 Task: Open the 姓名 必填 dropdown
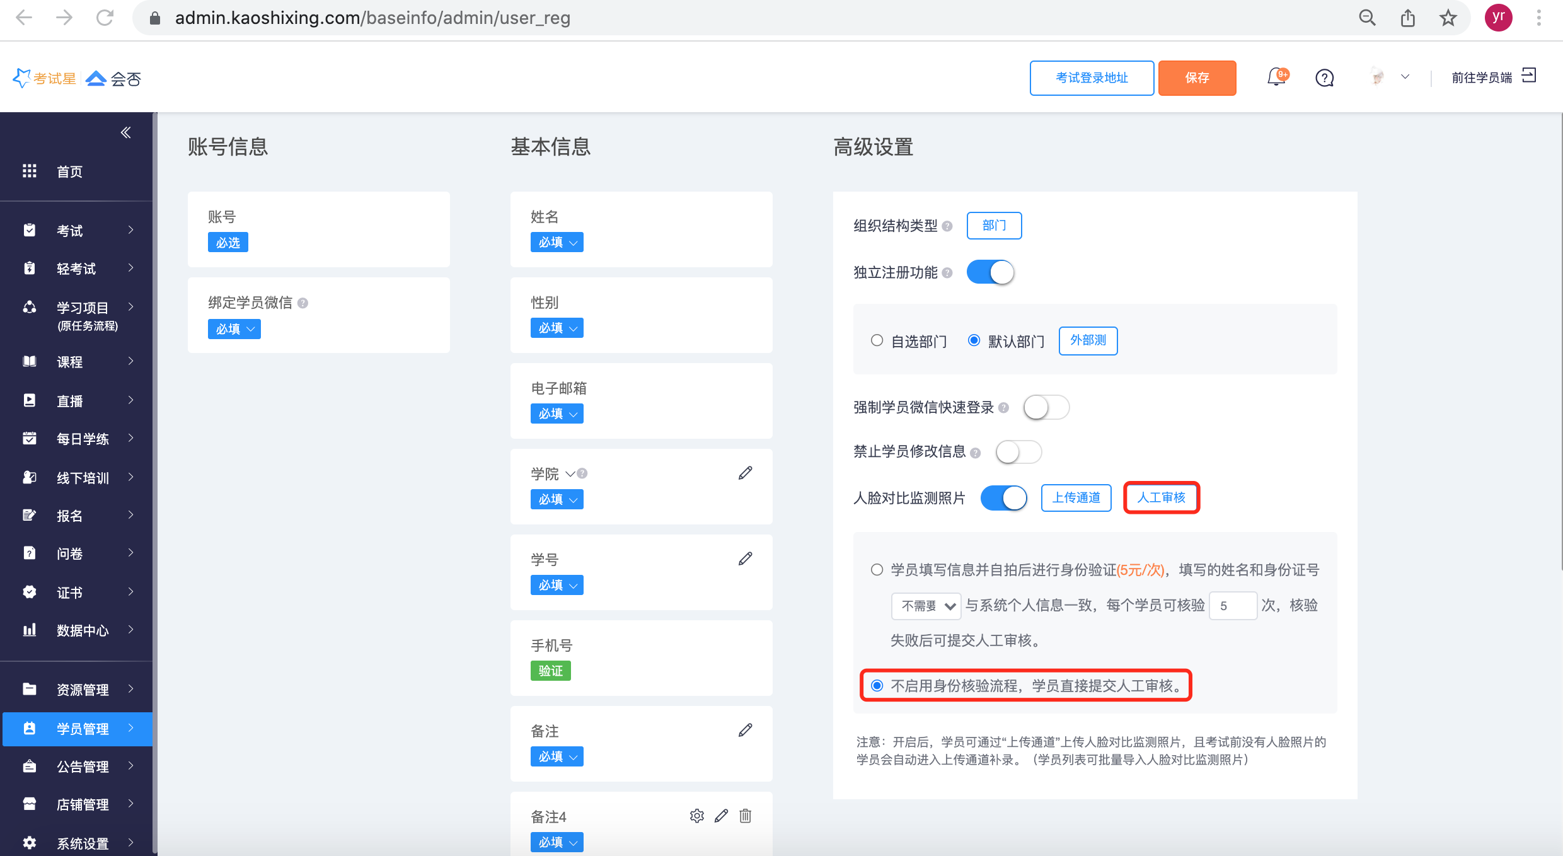point(557,242)
